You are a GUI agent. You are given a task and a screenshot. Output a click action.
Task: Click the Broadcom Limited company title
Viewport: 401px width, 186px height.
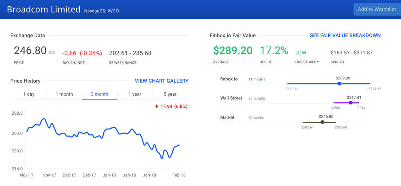pos(44,10)
